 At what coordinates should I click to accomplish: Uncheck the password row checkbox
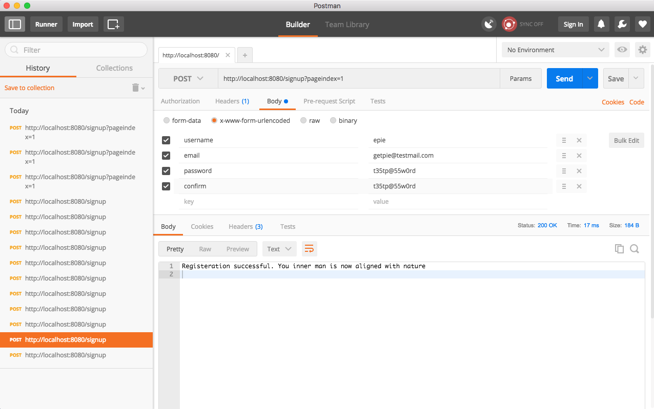(166, 170)
